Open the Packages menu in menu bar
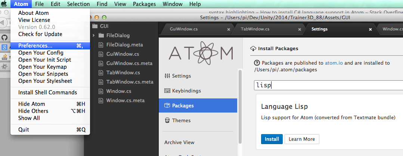 point(144,4)
